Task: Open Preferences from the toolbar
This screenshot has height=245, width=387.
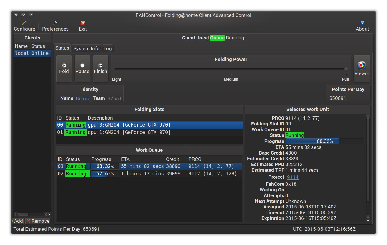Action: (55, 26)
